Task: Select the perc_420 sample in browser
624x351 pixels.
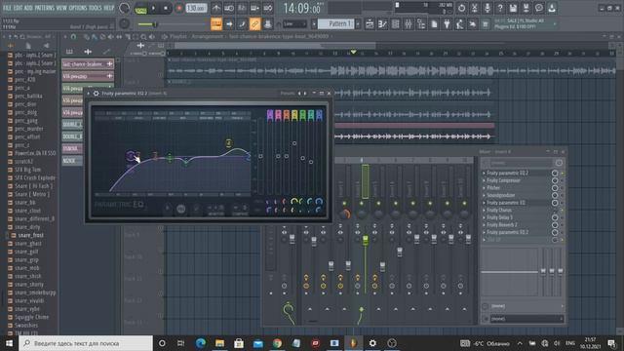Action: [25, 80]
